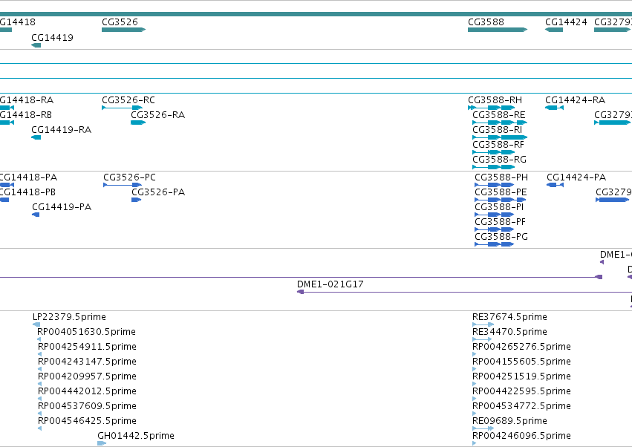This screenshot has height=447, width=632.
Task: Click the CG14419 gene glyph
Action: pyautogui.click(x=36, y=45)
